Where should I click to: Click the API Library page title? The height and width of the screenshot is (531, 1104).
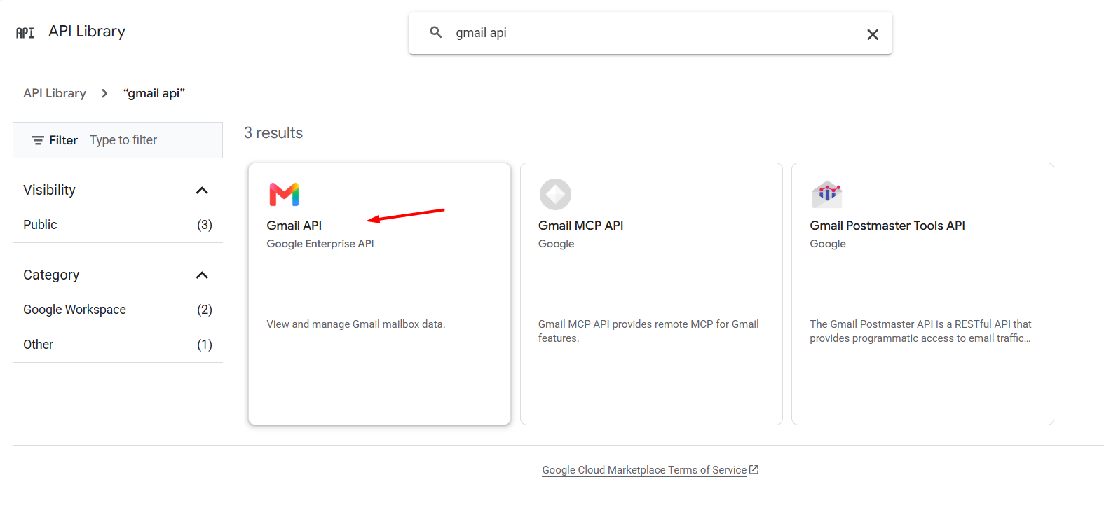tap(87, 32)
